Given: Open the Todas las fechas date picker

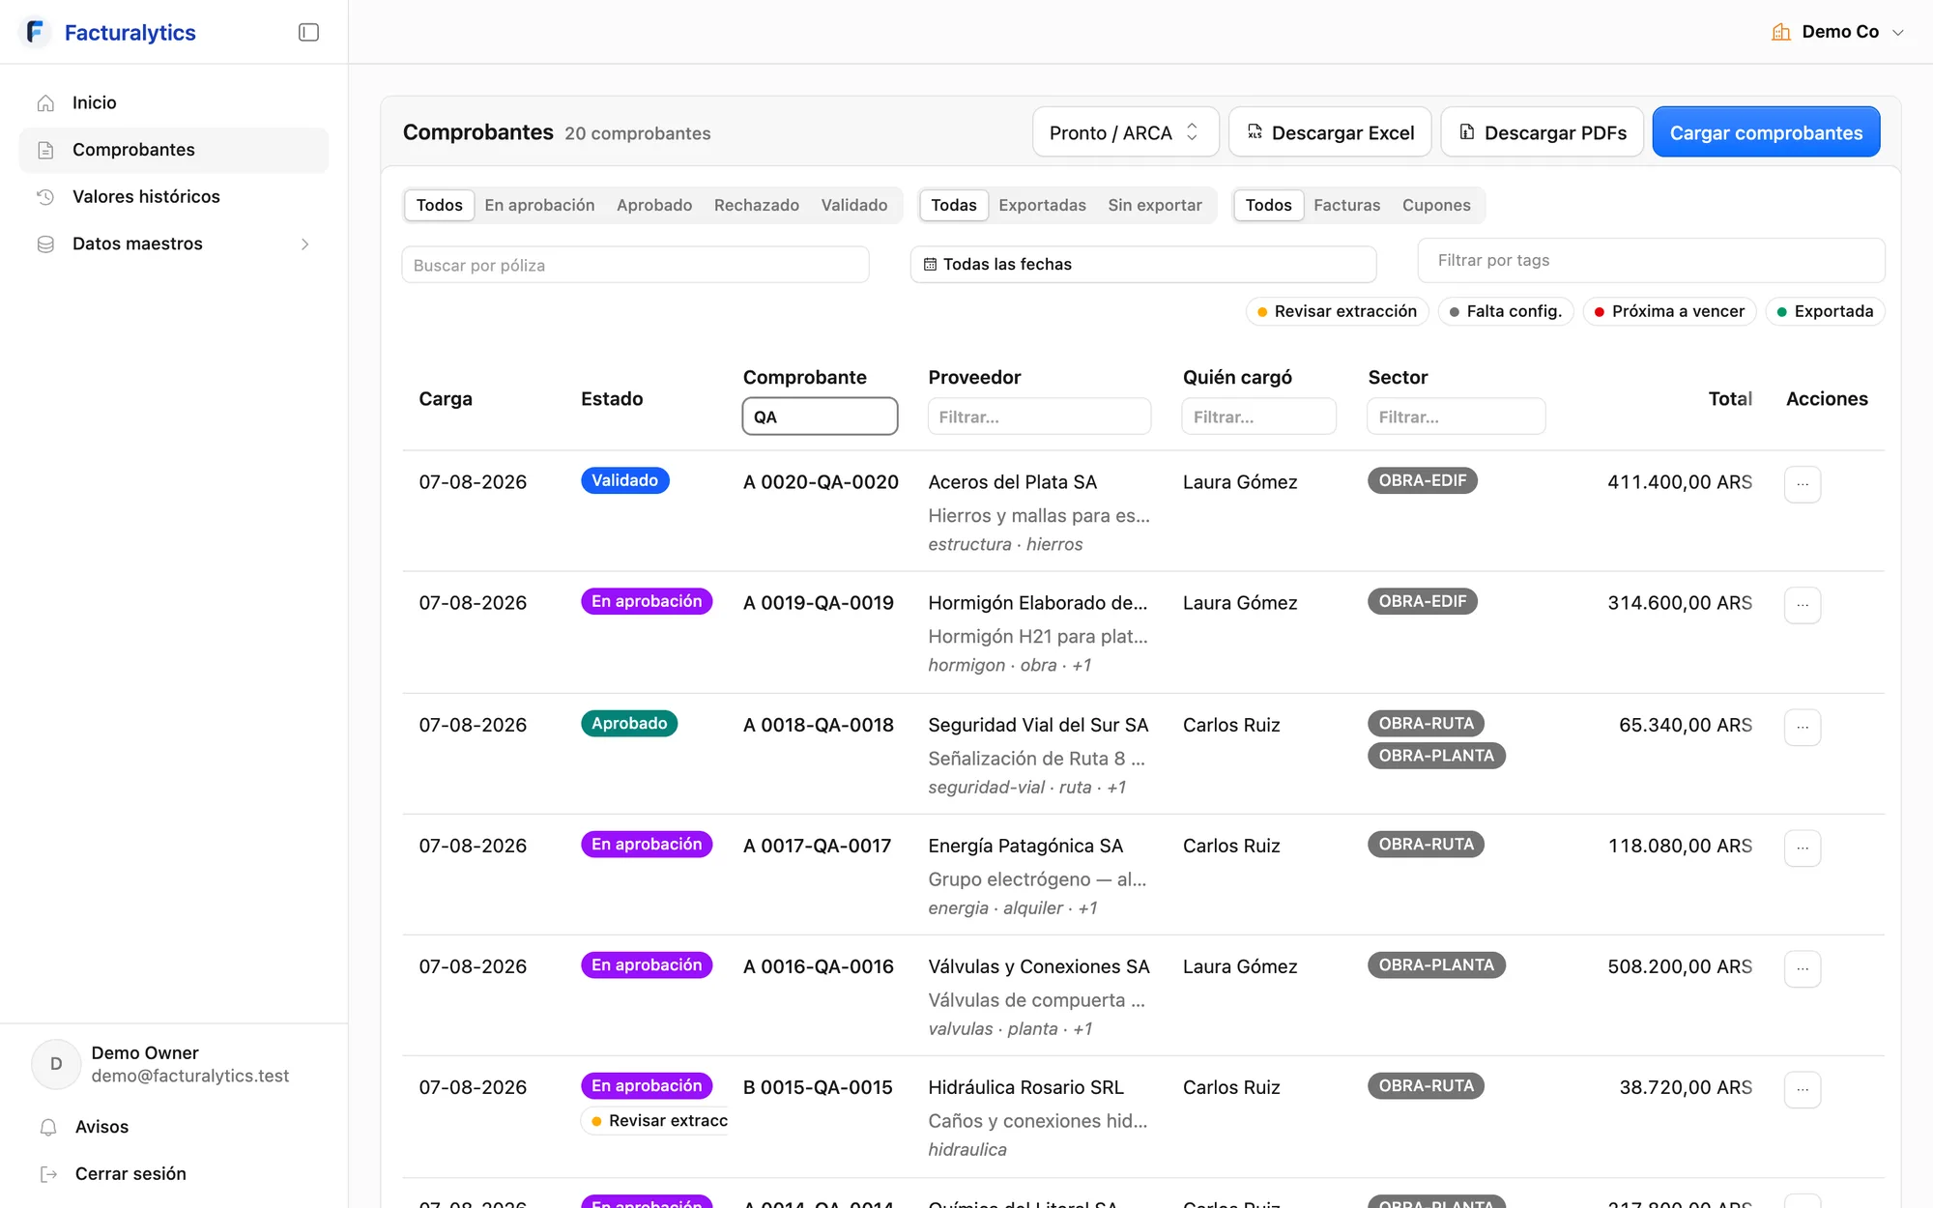Looking at the screenshot, I should click(x=1143, y=264).
